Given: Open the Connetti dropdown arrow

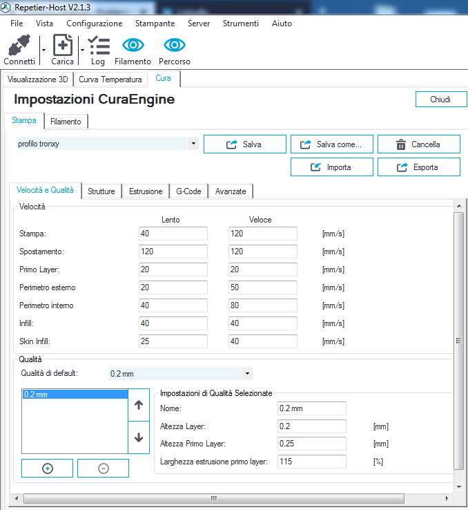Looking at the screenshot, I should (43, 50).
